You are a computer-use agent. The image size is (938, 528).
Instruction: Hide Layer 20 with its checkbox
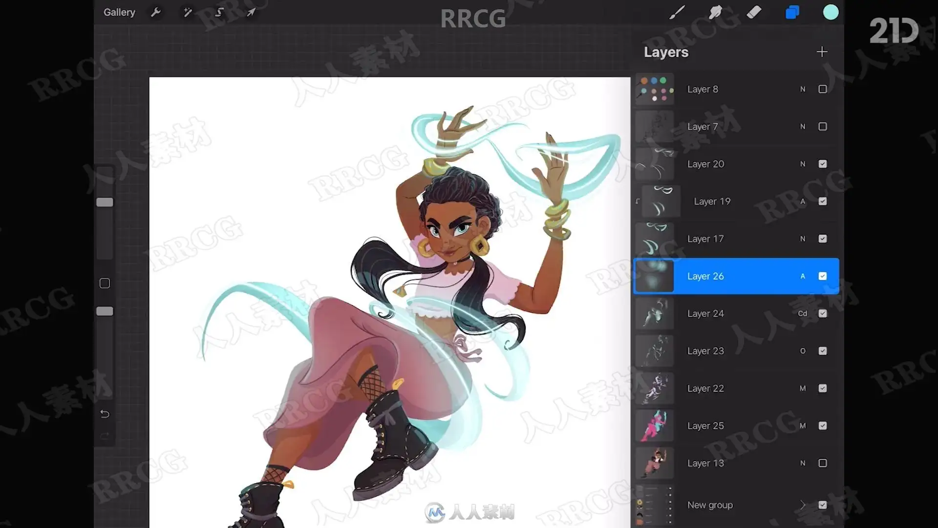[x=823, y=164]
